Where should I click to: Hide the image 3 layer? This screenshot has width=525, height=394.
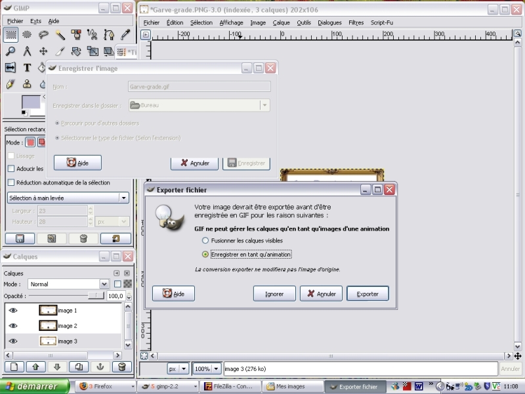[x=13, y=341]
